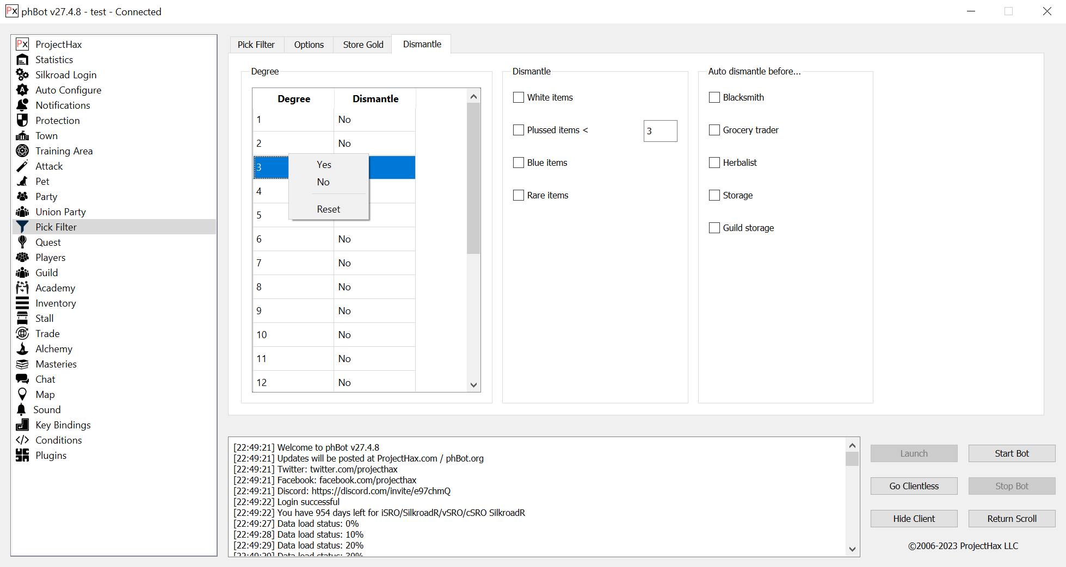Open the Plugins icon
The height and width of the screenshot is (567, 1066).
(x=22, y=456)
